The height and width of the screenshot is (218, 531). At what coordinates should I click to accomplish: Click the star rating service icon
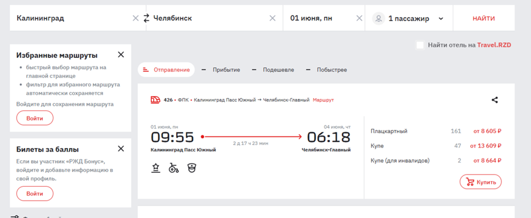coord(155,168)
